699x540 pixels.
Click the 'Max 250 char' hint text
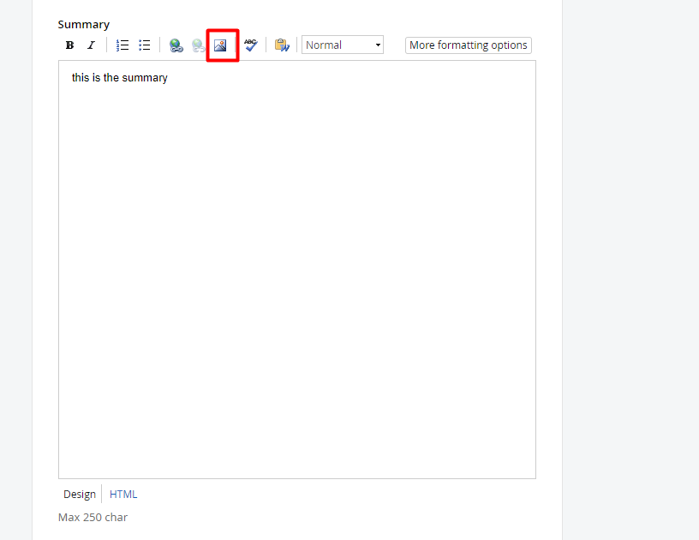93,517
